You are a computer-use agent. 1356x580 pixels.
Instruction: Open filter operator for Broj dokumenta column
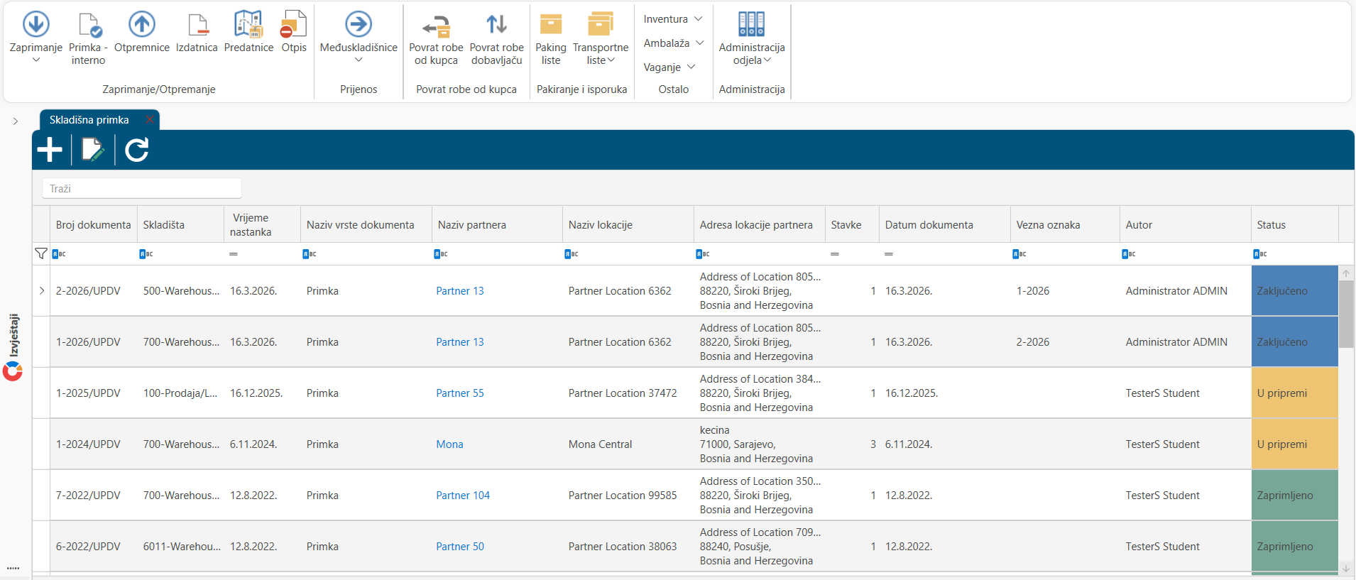tap(59, 253)
